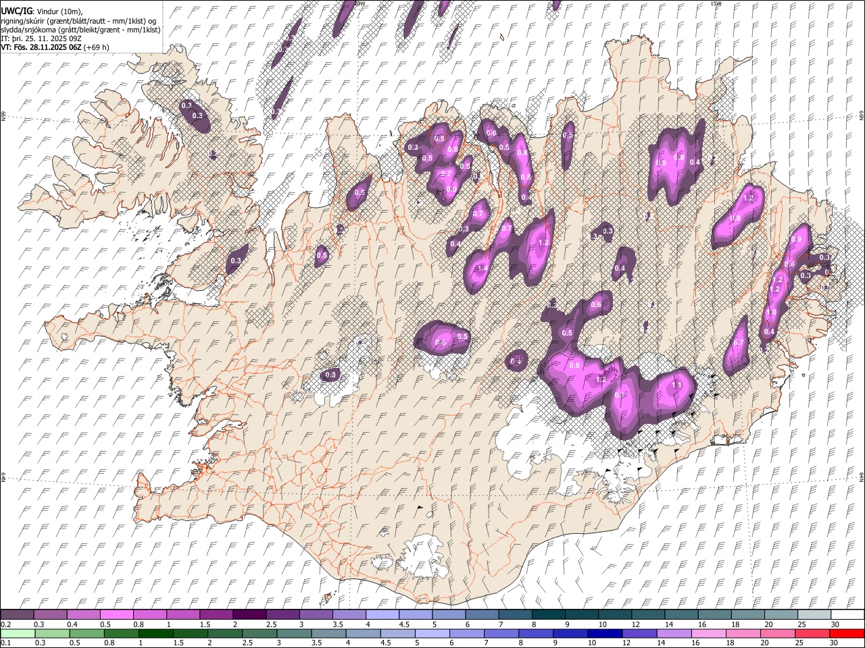Pick the rain-row swatch starting at 8
Viewport: 865px width, 648px height.
point(536,634)
